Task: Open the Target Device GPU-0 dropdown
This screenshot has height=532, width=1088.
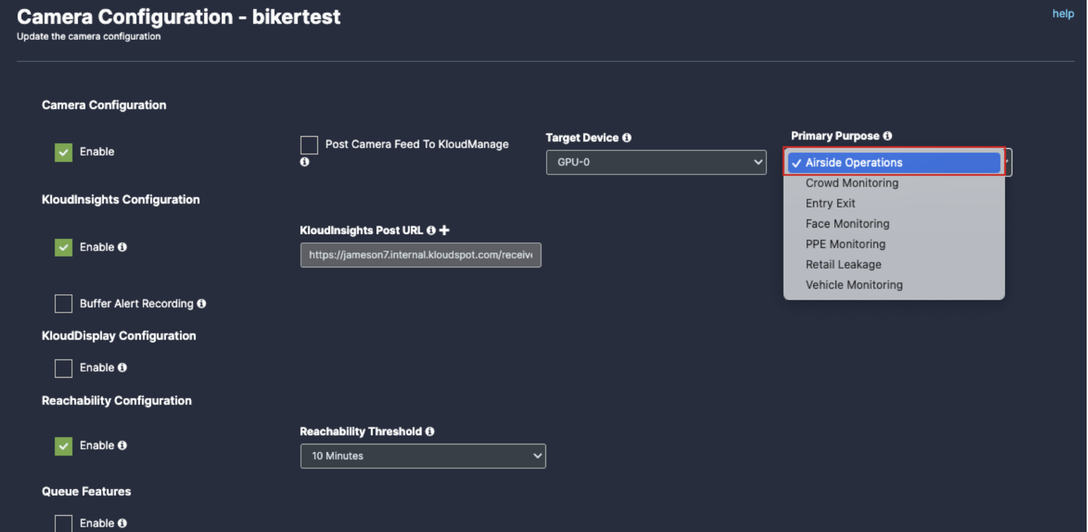Action: click(x=656, y=162)
